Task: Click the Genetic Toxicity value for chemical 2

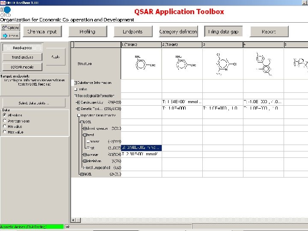Action: click(x=182, y=108)
